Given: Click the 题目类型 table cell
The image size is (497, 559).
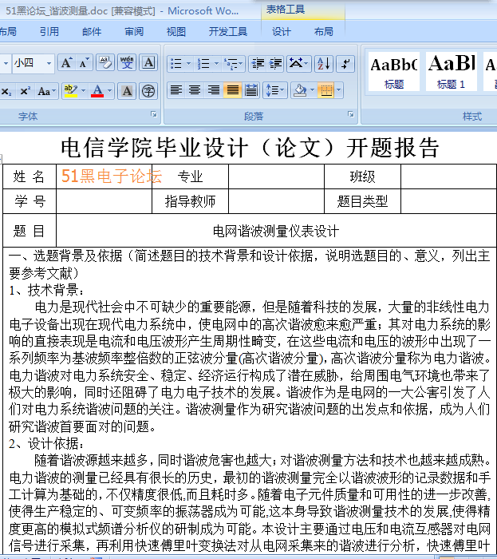Looking at the screenshot, I should [362, 201].
